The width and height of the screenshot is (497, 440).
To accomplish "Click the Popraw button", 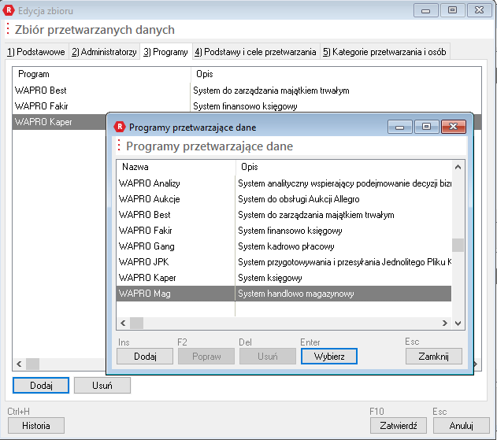I will coord(206,357).
